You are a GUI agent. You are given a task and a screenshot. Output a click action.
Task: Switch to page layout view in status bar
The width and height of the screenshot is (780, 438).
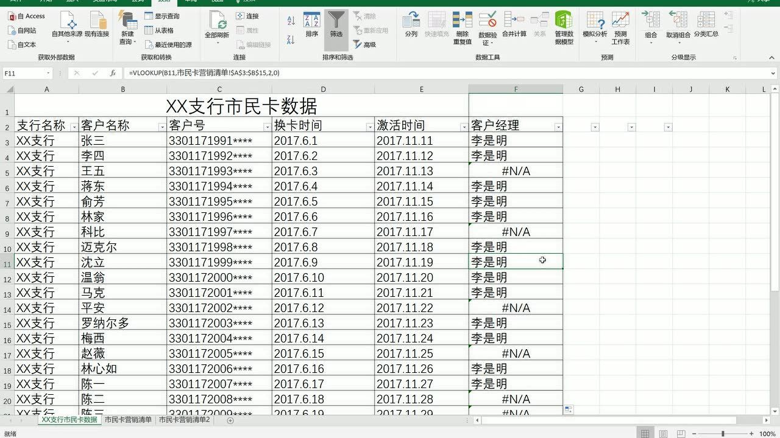tap(662, 434)
